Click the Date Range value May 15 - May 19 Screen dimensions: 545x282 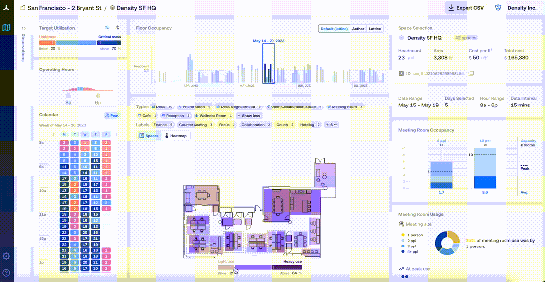point(418,105)
